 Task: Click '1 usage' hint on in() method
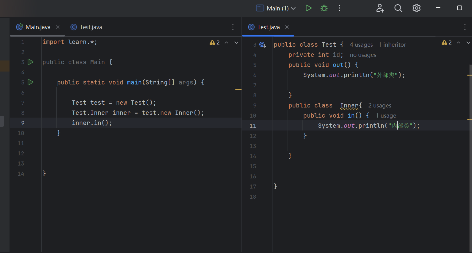tap(386, 116)
